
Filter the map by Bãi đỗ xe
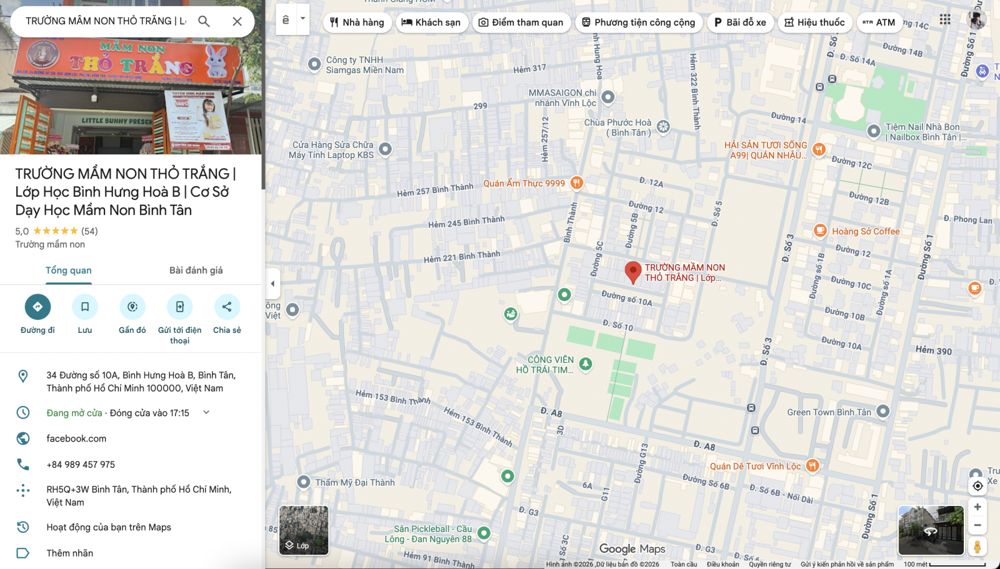coord(741,22)
